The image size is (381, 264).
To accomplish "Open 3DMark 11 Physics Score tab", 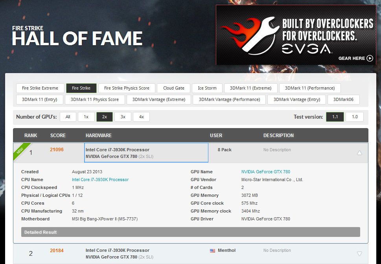I will pos(95,99).
